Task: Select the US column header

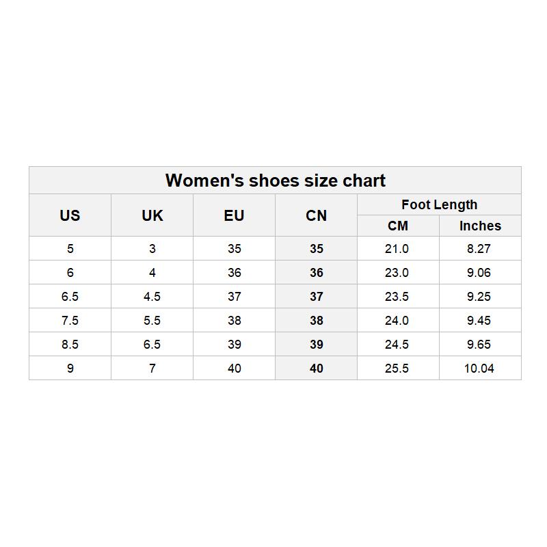Action: pyautogui.click(x=70, y=215)
